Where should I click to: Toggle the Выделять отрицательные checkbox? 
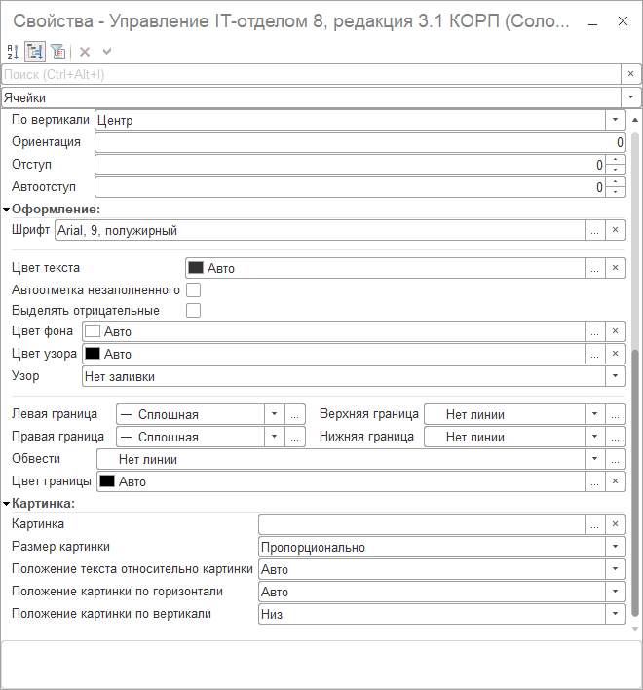tap(193, 311)
